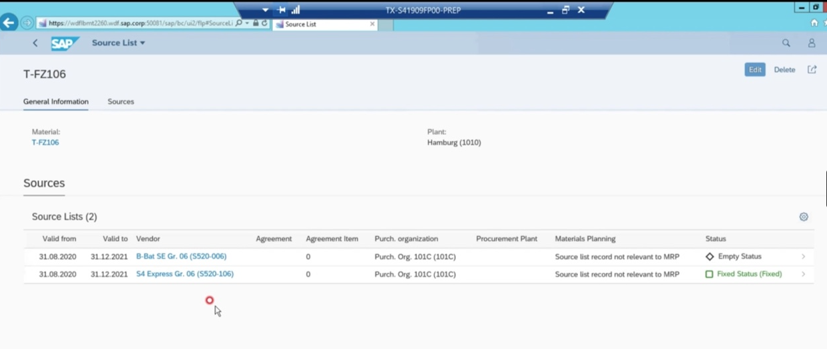Click the address bar search magnifier icon

click(239, 23)
